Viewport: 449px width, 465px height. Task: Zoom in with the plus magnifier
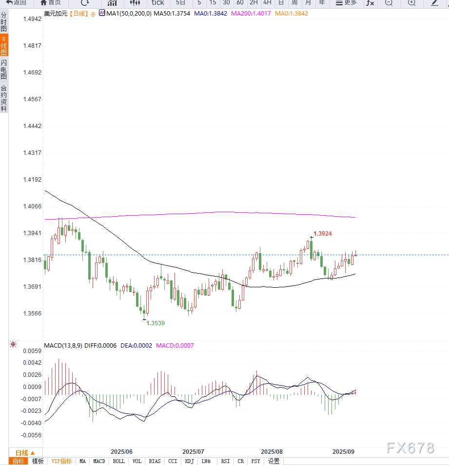pyautogui.click(x=411, y=3)
